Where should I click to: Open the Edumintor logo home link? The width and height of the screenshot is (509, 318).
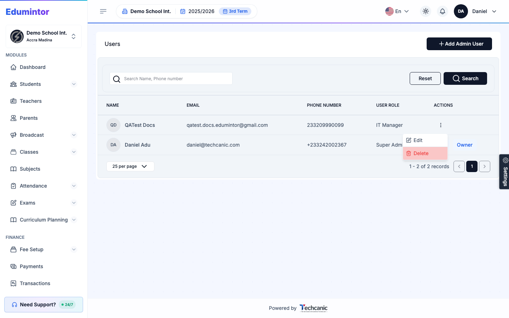(28, 12)
